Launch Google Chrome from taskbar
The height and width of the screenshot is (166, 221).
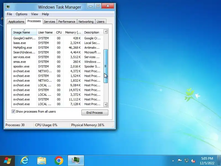pos(59,160)
